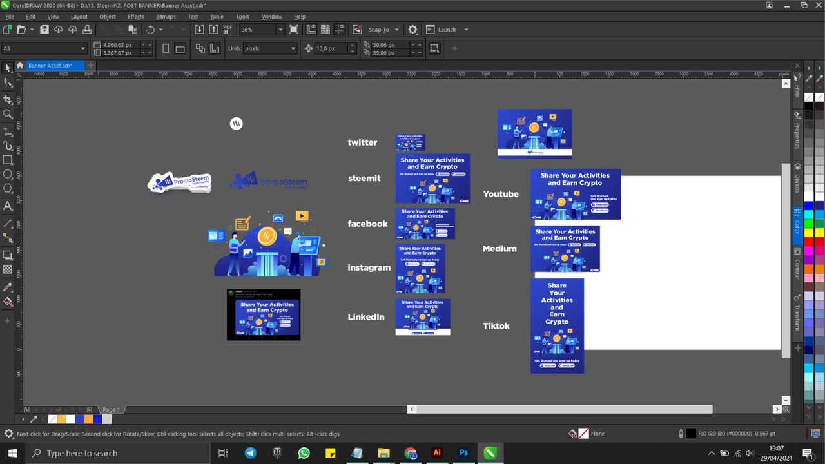Click the Import icon
The width and height of the screenshot is (825, 464).
pos(199,30)
